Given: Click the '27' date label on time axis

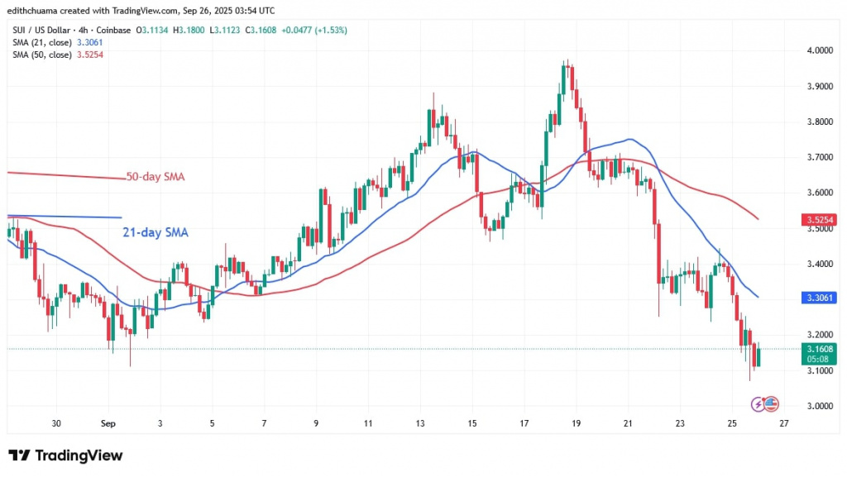Looking at the screenshot, I should coord(784,423).
